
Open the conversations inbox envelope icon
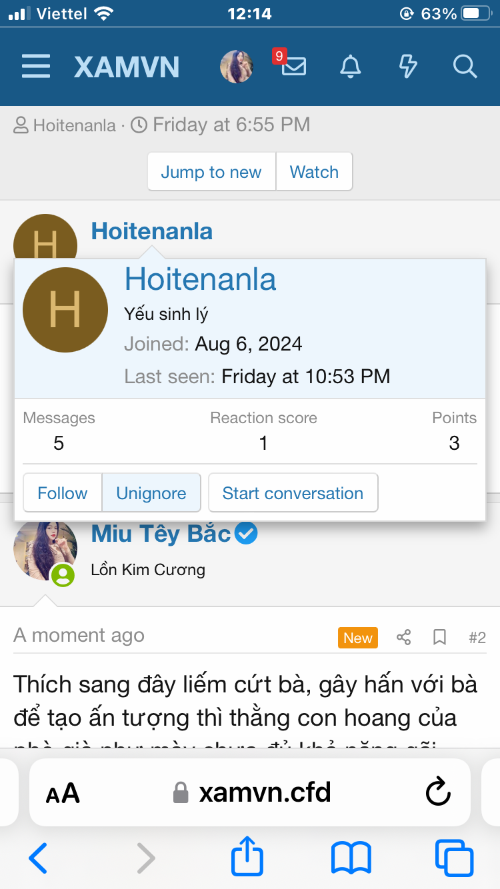tap(294, 67)
